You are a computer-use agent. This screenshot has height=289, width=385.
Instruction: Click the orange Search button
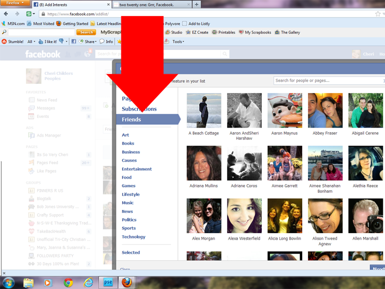pyautogui.click(x=87, y=32)
